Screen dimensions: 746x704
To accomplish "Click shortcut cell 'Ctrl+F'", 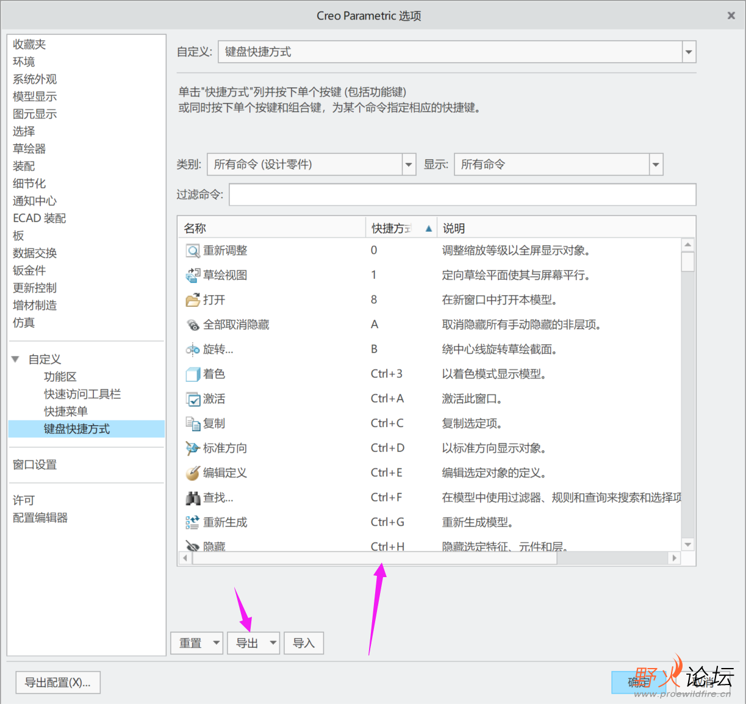I will (x=386, y=498).
